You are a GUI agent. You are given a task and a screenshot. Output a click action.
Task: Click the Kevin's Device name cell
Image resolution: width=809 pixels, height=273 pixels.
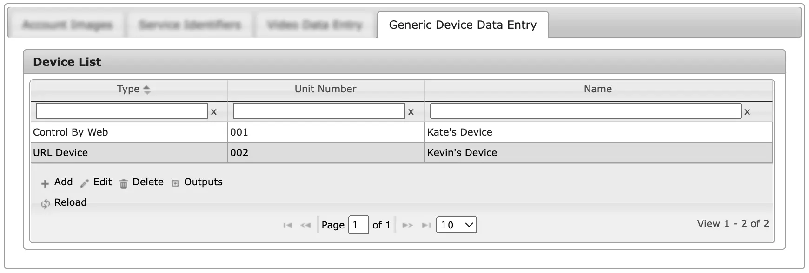[x=598, y=153]
